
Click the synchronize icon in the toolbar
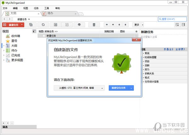tap(43, 25)
